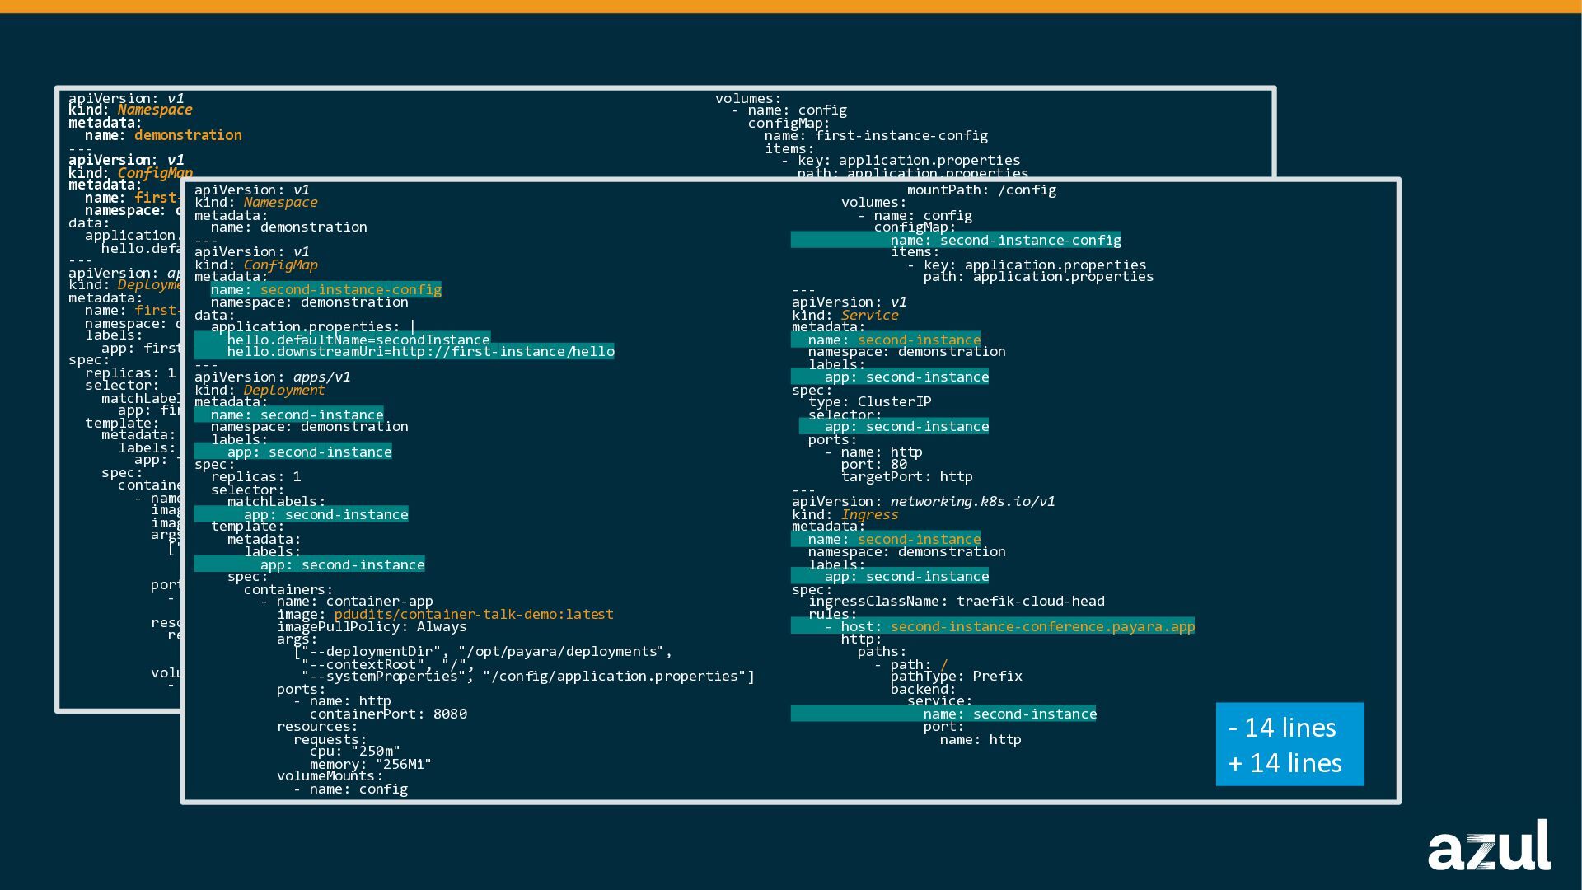Viewport: 1582px width, 890px height.
Task: Click 'name: demonstration' in back panel
Action: click(163, 135)
